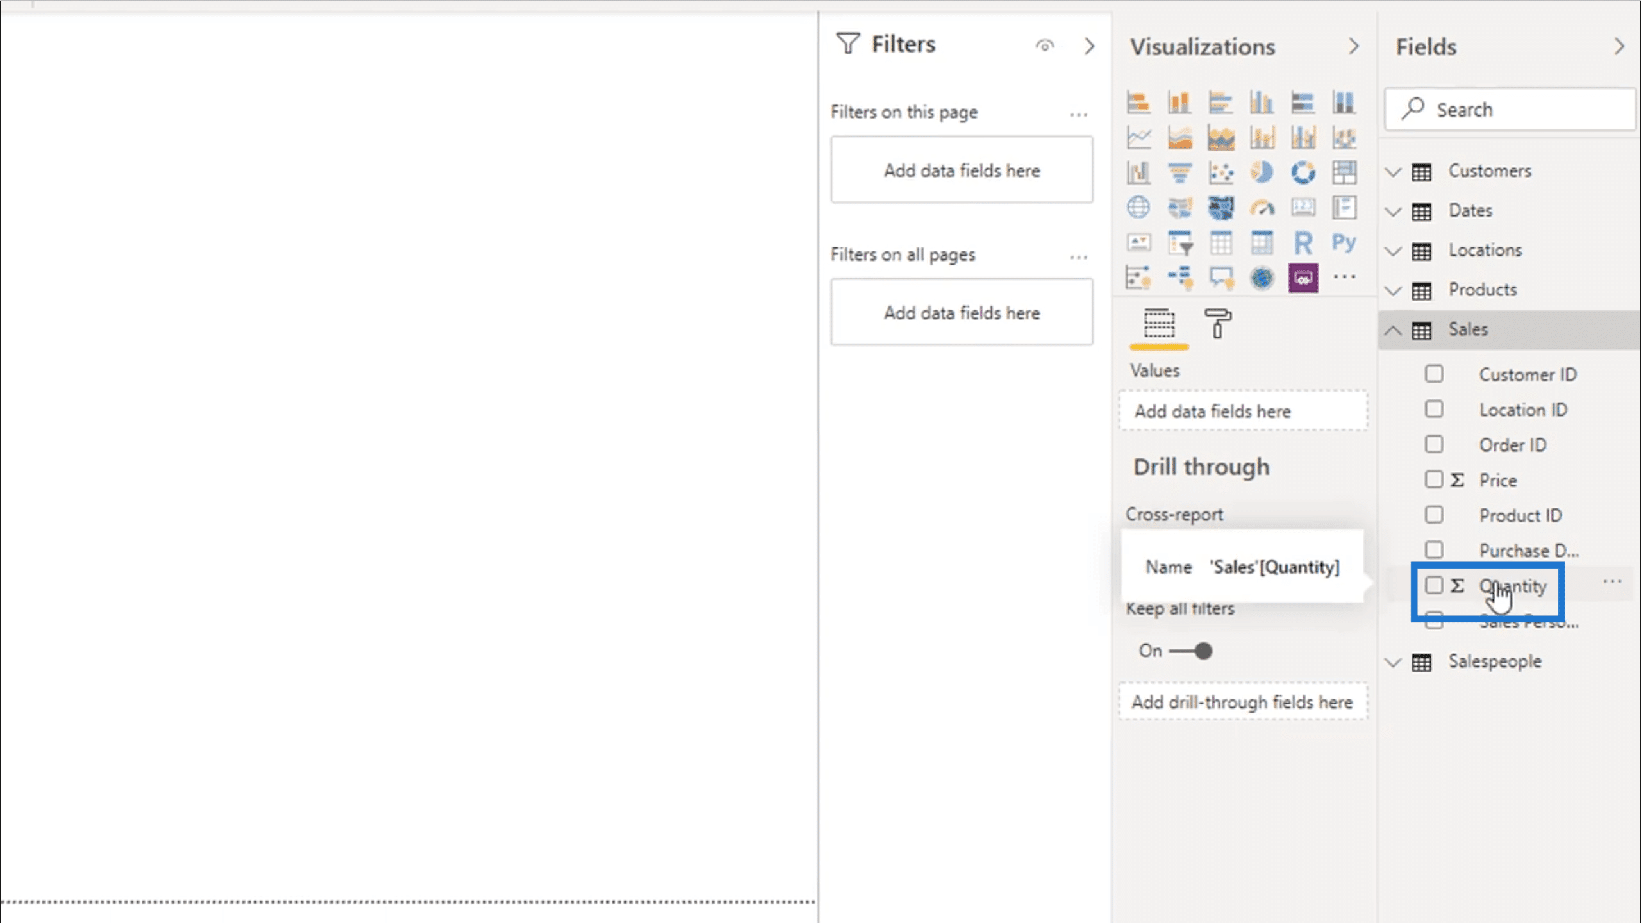
Task: Select the map visualization icon
Action: (1137, 206)
